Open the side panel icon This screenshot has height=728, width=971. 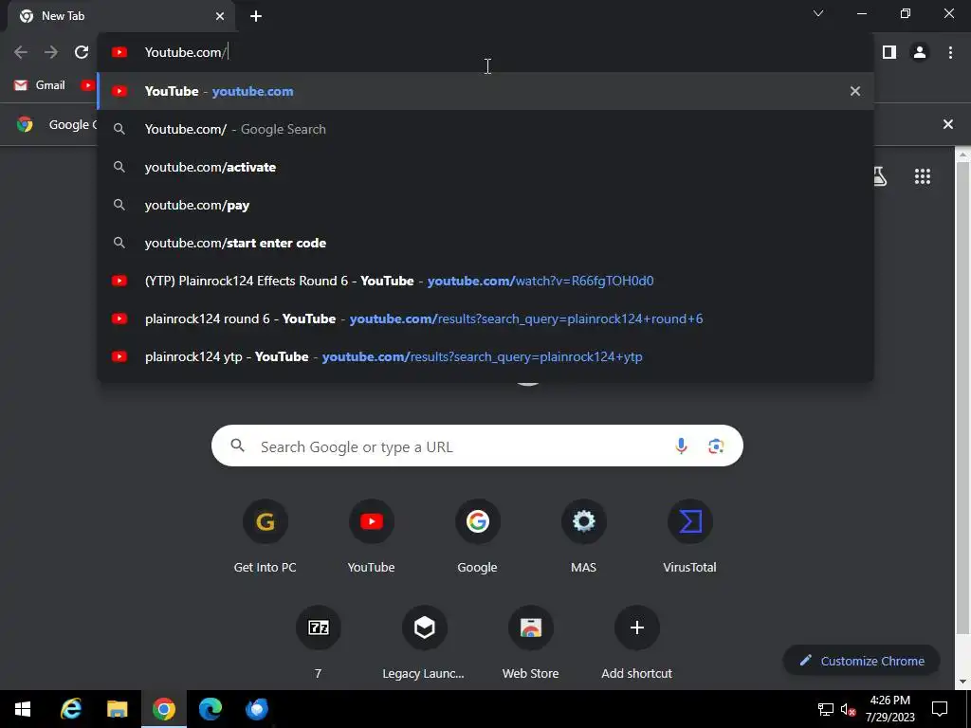889,53
